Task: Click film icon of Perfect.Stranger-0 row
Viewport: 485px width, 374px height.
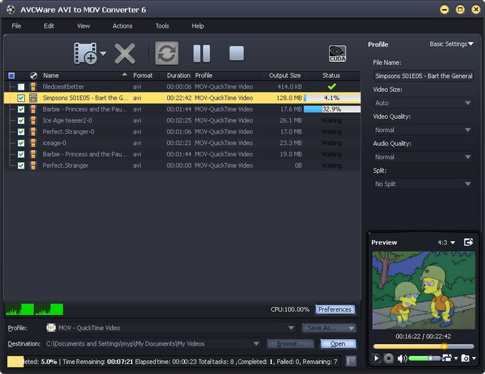Action: 33,132
